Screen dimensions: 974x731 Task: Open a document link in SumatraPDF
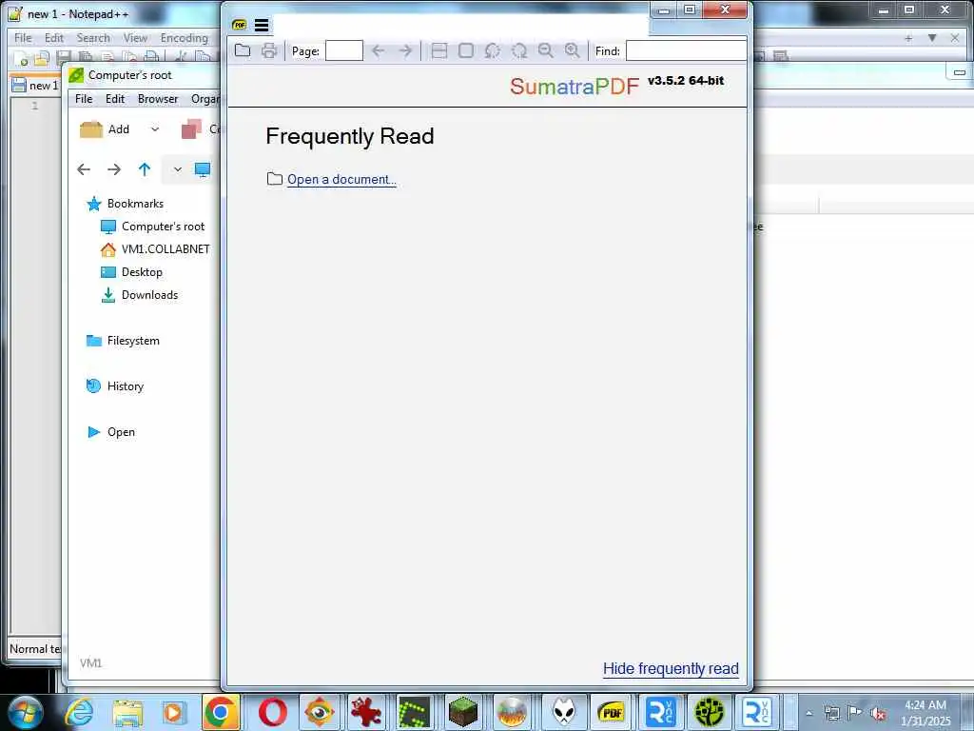(x=341, y=180)
